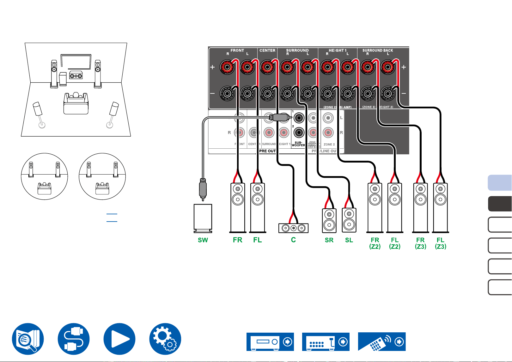This screenshot has width=512, height=362.
Task: Go to the playback section icon
Action: pos(119,339)
